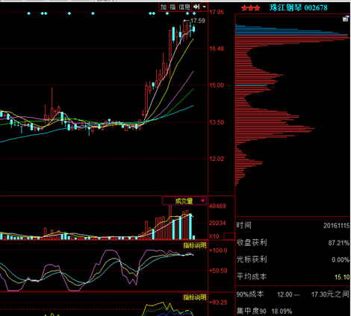
Task: Click the 平均成本 average cost row
Action: click(x=293, y=276)
